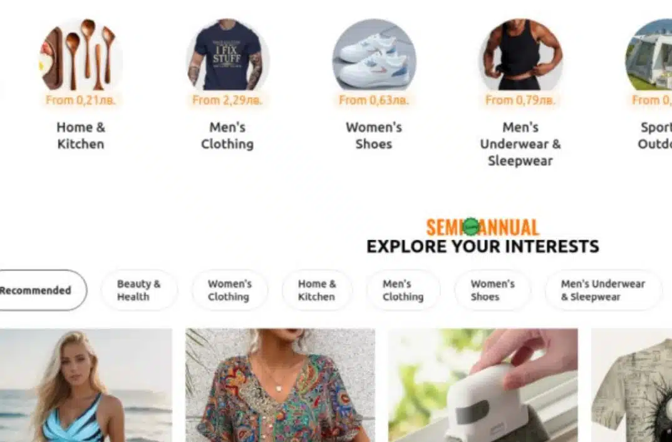Choose the Men's Clothing filter tab

403,290
